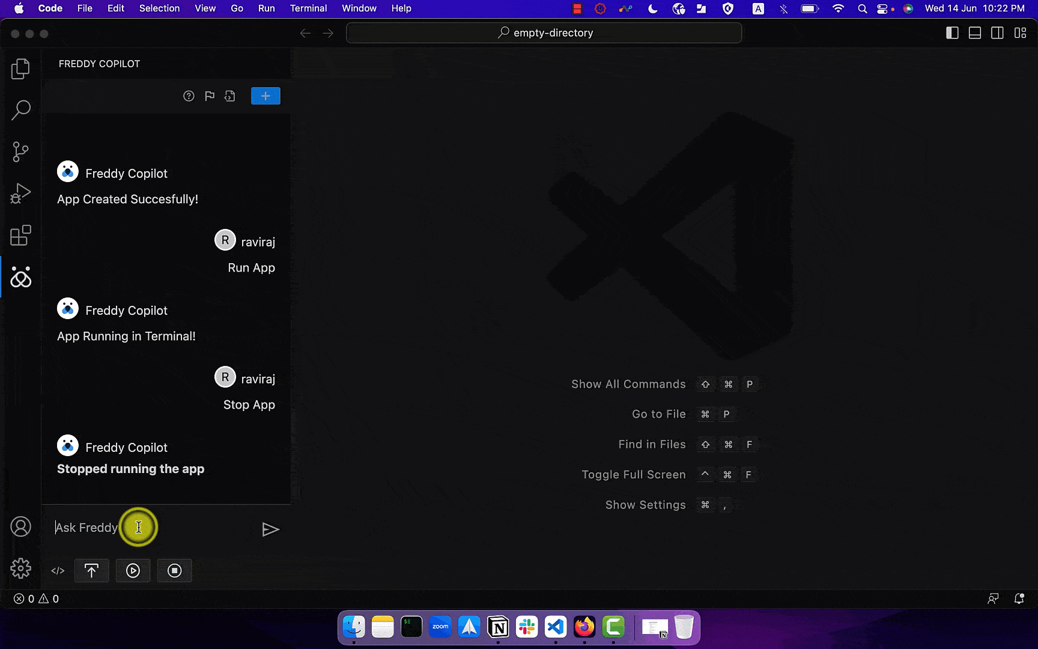
Task: Start a new chat with plus button
Action: coord(266,96)
